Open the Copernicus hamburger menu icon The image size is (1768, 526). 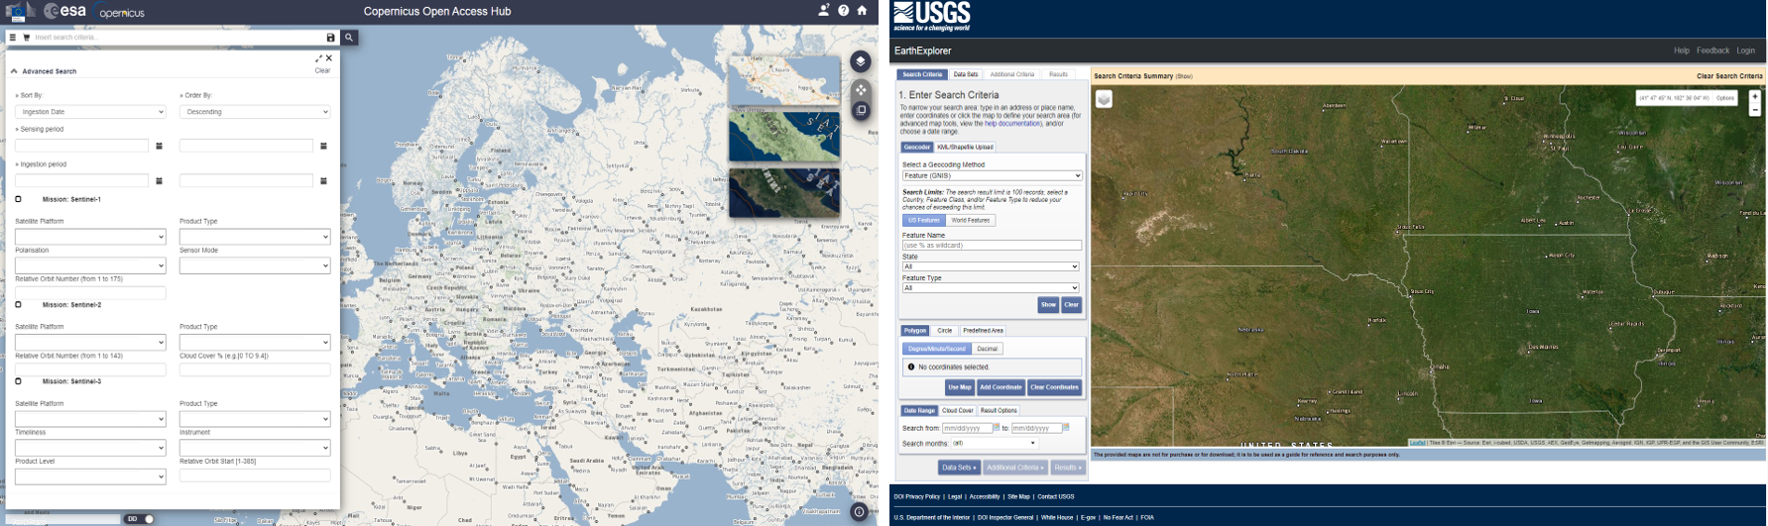click(13, 38)
